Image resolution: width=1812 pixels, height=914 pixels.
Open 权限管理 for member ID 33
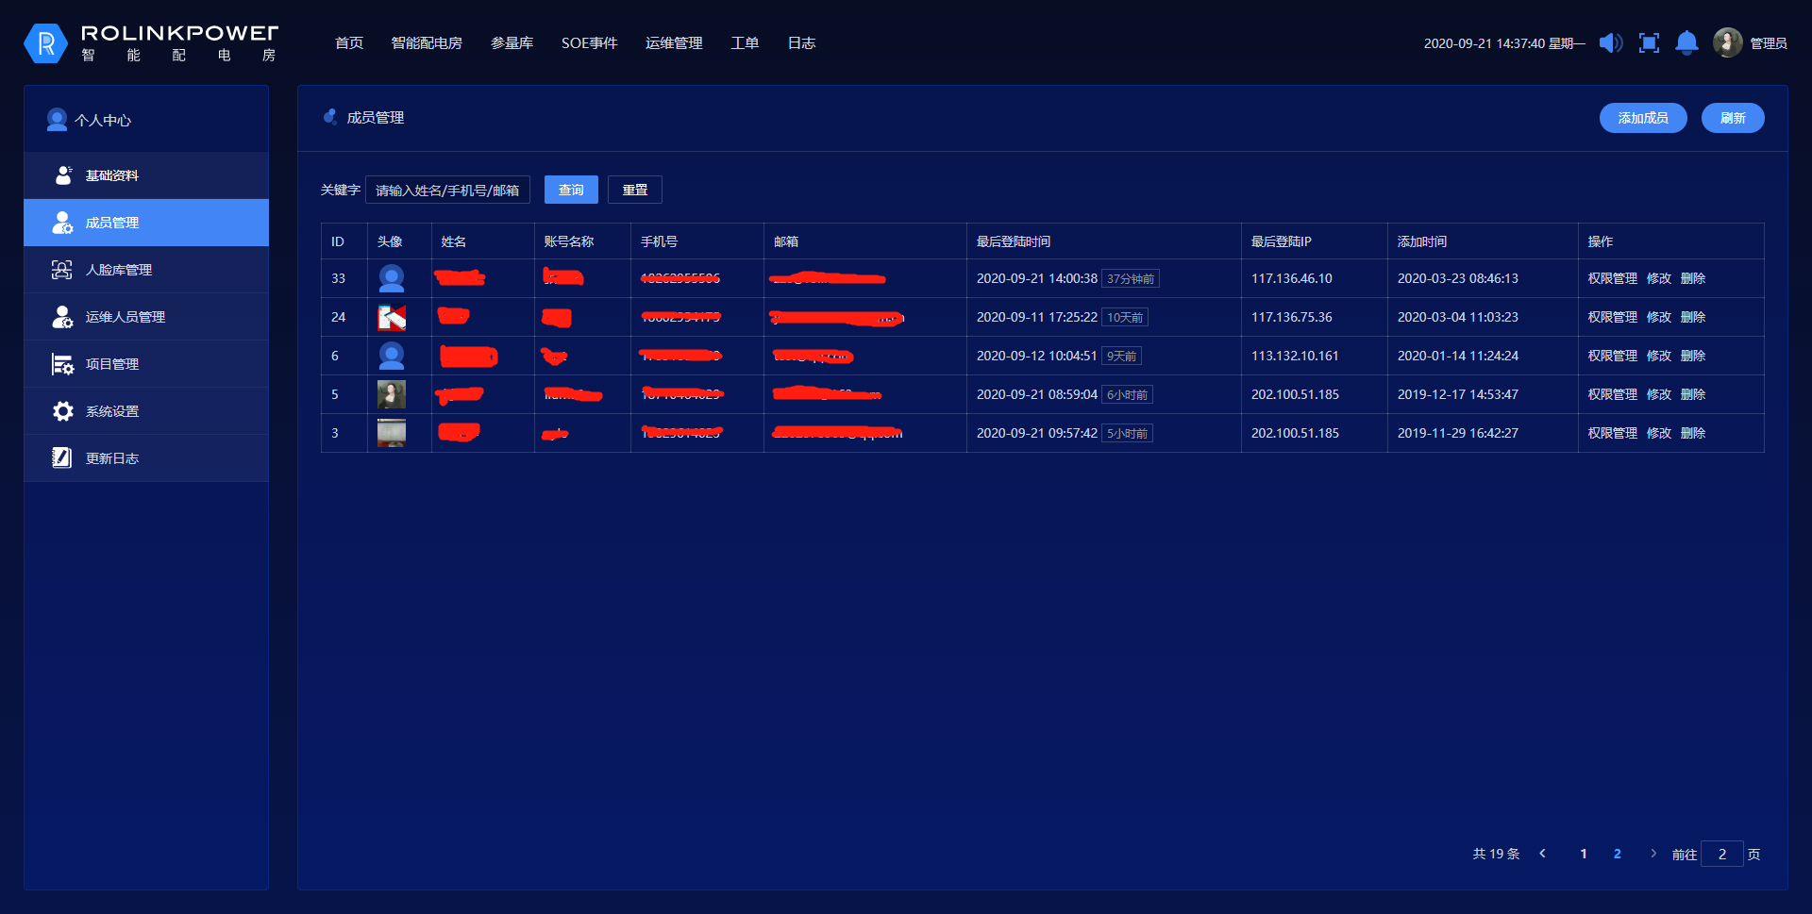pyautogui.click(x=1613, y=278)
